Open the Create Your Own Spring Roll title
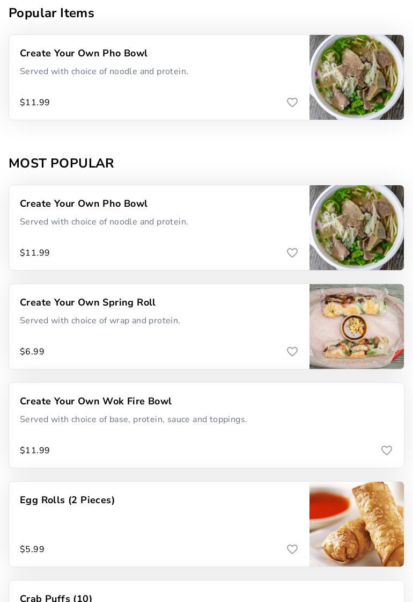 (87, 302)
